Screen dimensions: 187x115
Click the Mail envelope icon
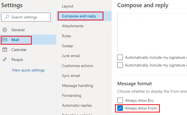tap(5, 40)
